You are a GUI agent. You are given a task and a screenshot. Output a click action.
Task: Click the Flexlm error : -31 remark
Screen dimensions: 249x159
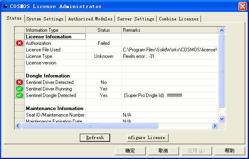click(x=170, y=56)
